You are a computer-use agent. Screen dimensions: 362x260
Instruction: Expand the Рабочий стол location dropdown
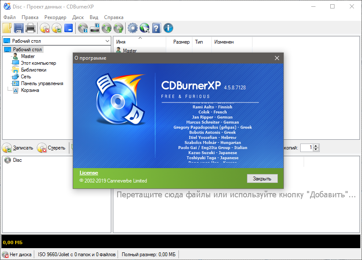click(107, 41)
